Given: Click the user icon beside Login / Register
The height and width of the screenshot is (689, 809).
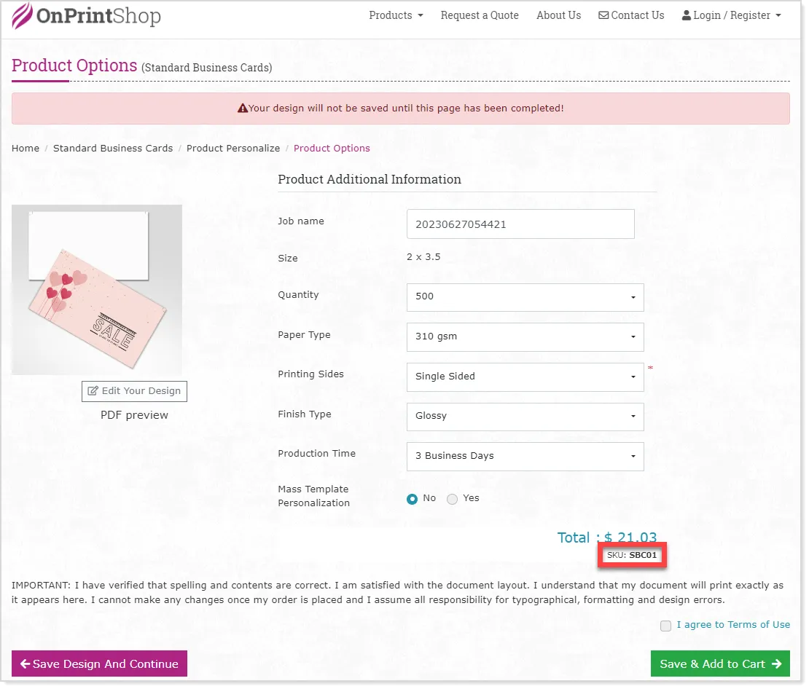Looking at the screenshot, I should point(687,15).
